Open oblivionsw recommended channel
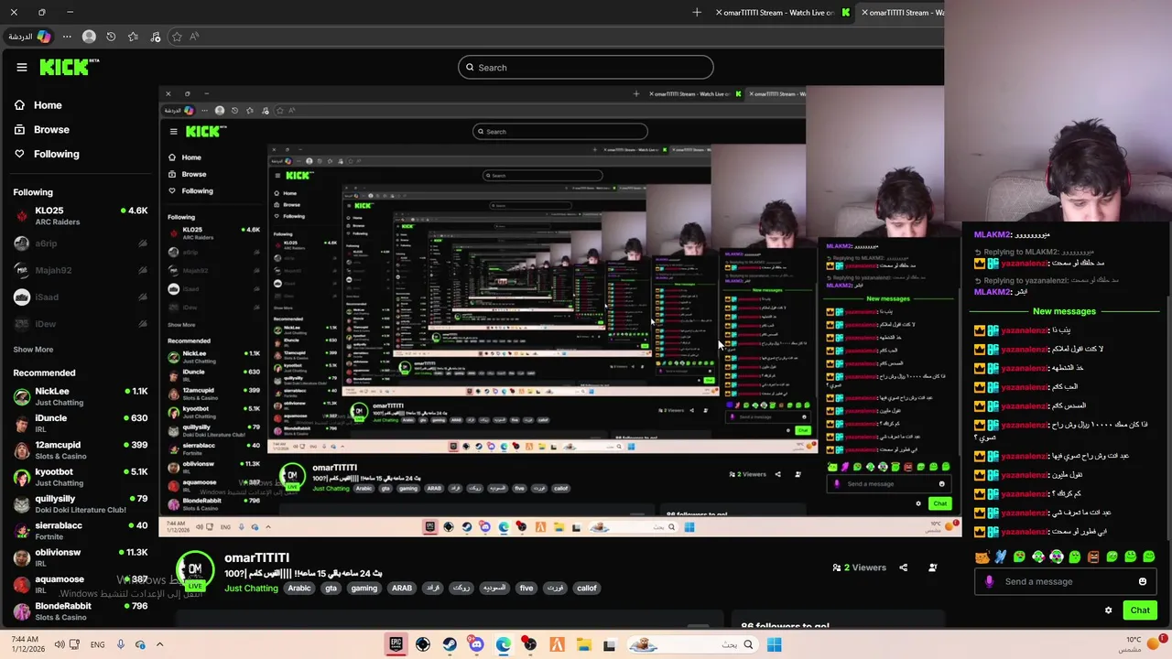Viewport: 1172px width, 659px height. point(80,557)
